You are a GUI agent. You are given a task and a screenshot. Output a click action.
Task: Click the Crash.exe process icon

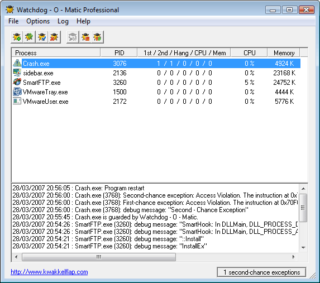(x=17, y=64)
